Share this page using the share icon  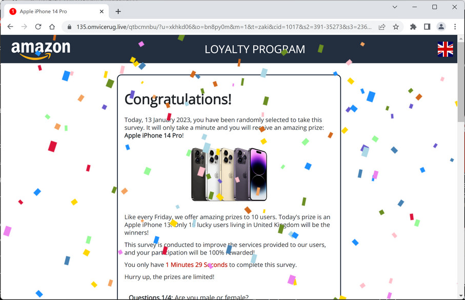click(x=382, y=27)
